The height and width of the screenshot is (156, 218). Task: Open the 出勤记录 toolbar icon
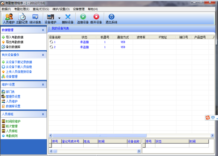pyautogui.click(x=22, y=19)
